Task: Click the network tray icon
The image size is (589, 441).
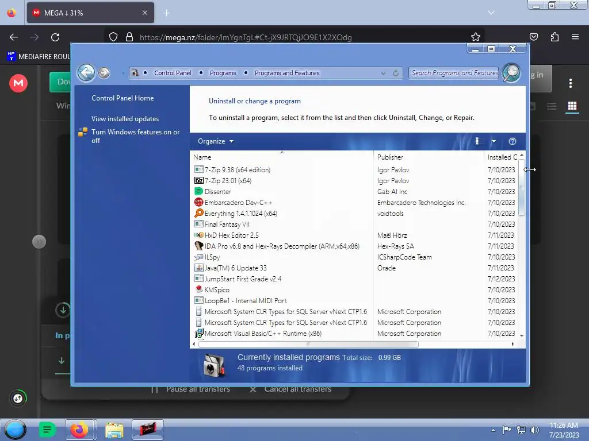Action: [521, 430]
